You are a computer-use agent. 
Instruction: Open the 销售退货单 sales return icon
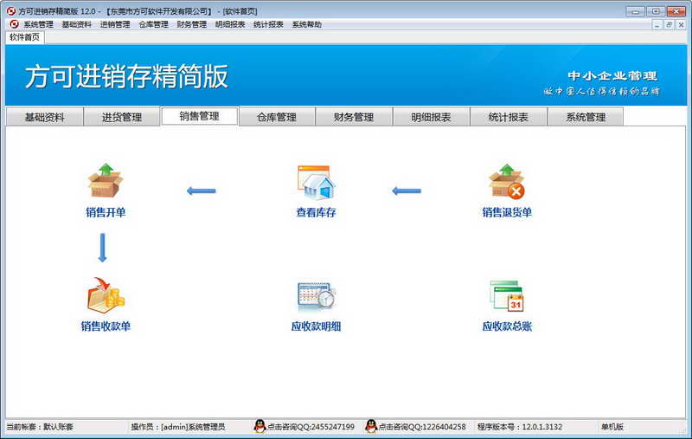point(507,182)
